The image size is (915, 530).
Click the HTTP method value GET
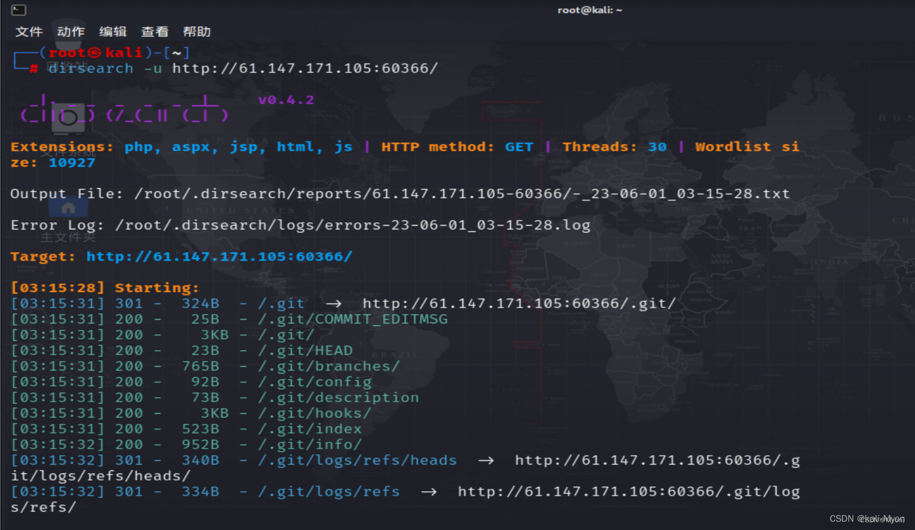click(x=519, y=147)
